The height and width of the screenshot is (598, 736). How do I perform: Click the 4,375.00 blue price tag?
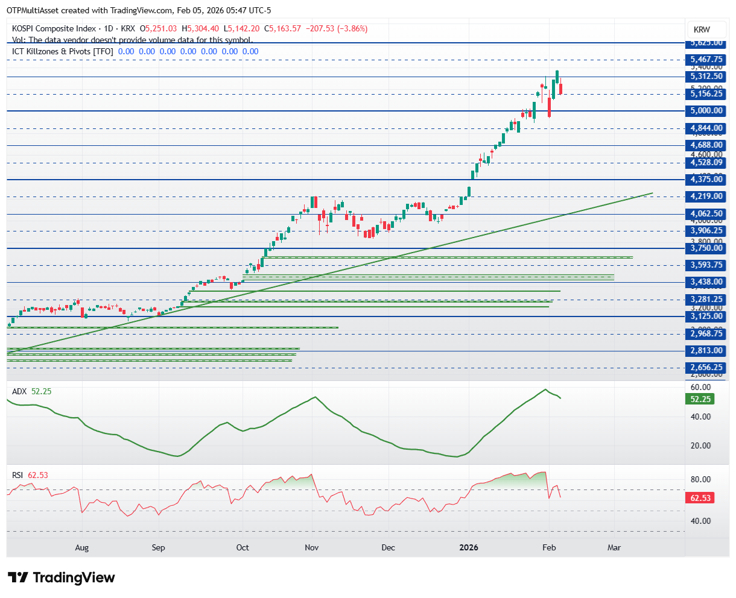click(x=707, y=179)
